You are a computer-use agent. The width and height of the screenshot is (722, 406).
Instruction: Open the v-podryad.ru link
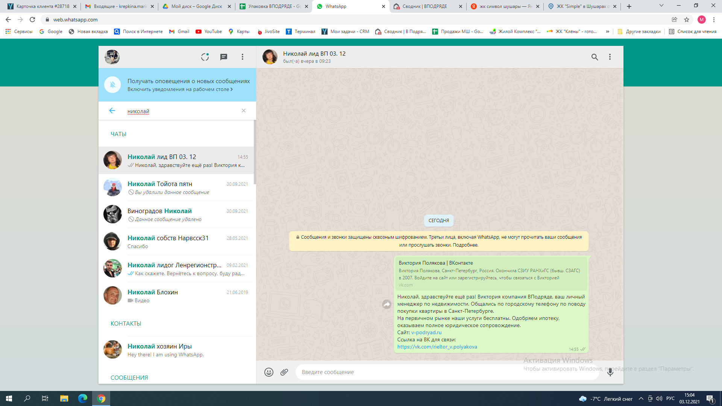pos(426,332)
